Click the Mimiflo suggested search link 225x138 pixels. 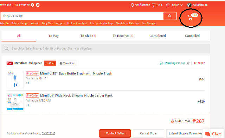point(5,24)
